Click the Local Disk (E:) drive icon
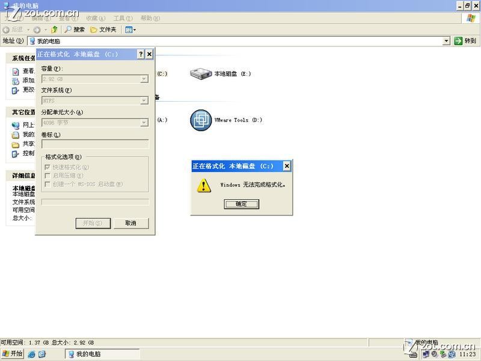The image size is (481, 361). tap(201, 74)
